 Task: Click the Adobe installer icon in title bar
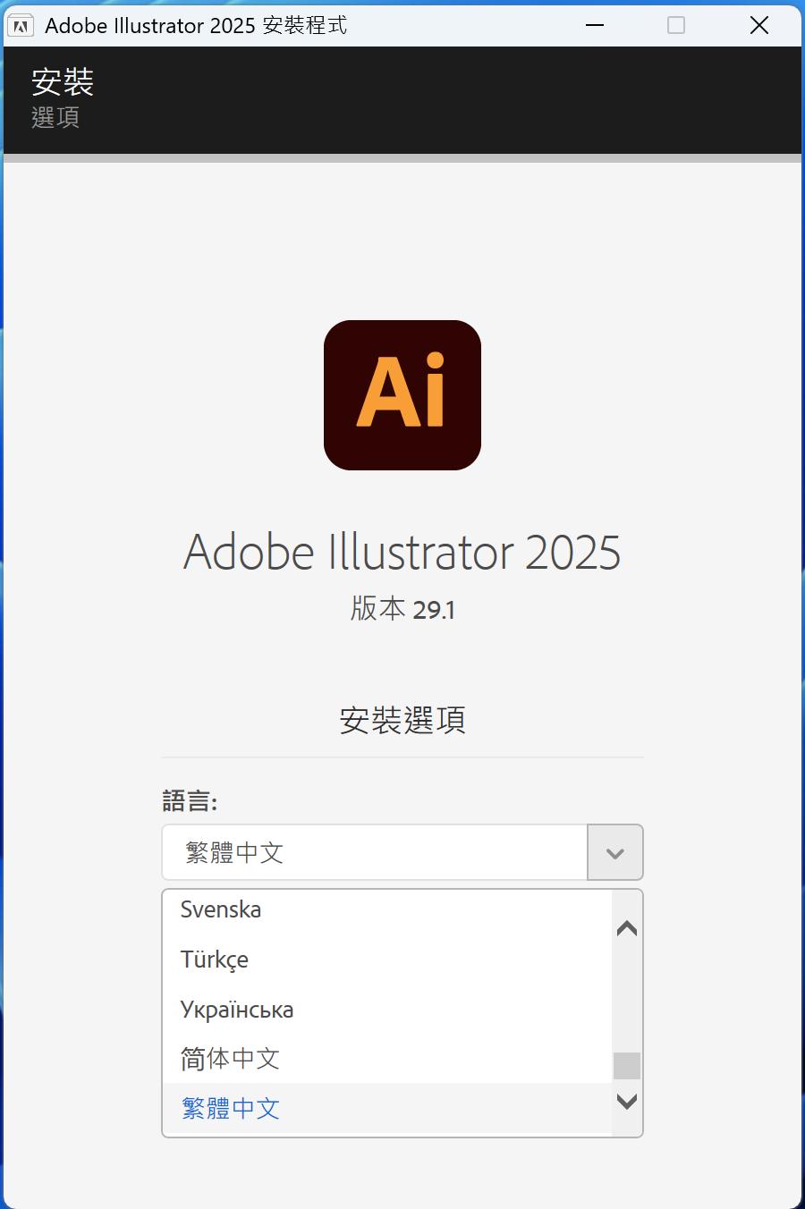coord(21,26)
